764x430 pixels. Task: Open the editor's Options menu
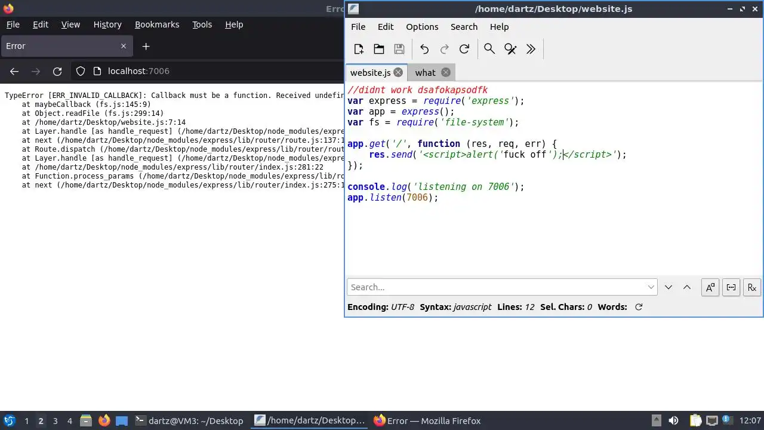point(422,27)
